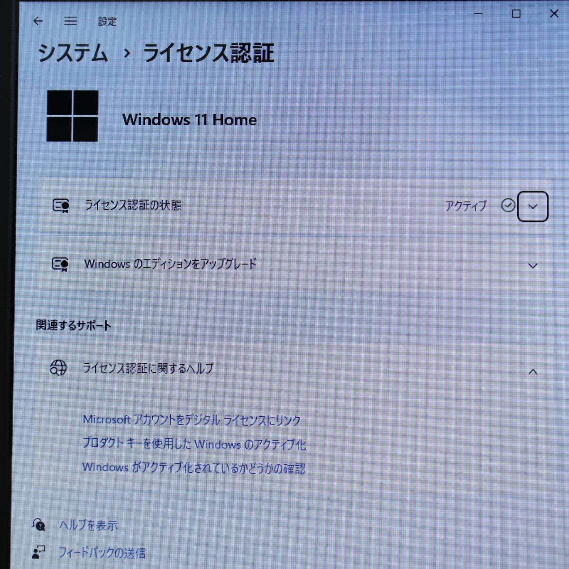569x569 pixels.
Task: Click the Windows 11 Home edition text
Action: click(190, 119)
